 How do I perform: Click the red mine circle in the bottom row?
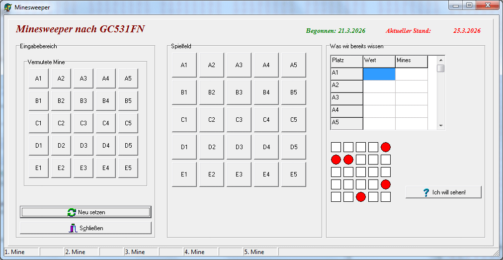pos(361,197)
